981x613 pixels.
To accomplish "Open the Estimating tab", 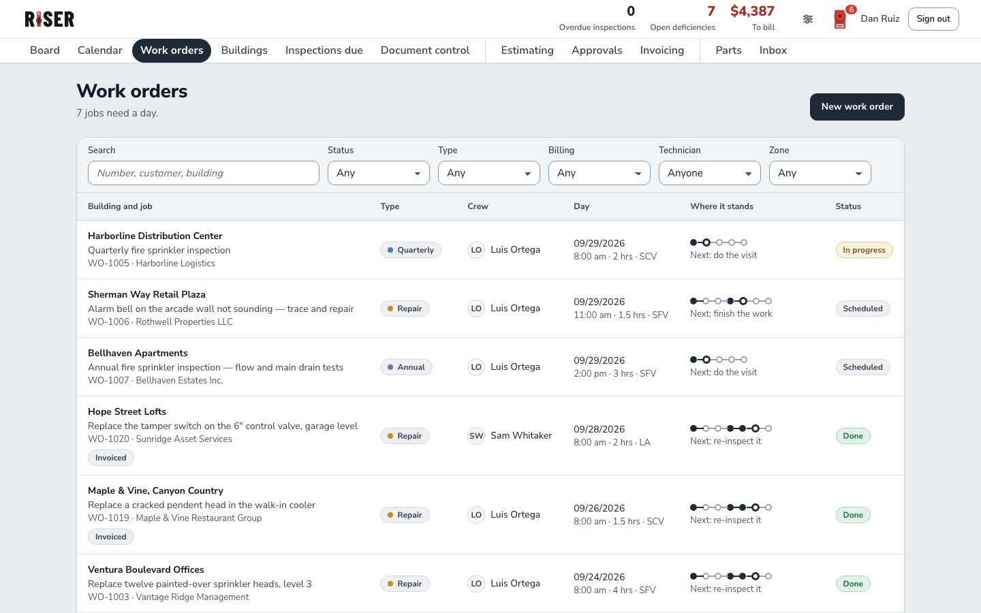I will coord(527,50).
